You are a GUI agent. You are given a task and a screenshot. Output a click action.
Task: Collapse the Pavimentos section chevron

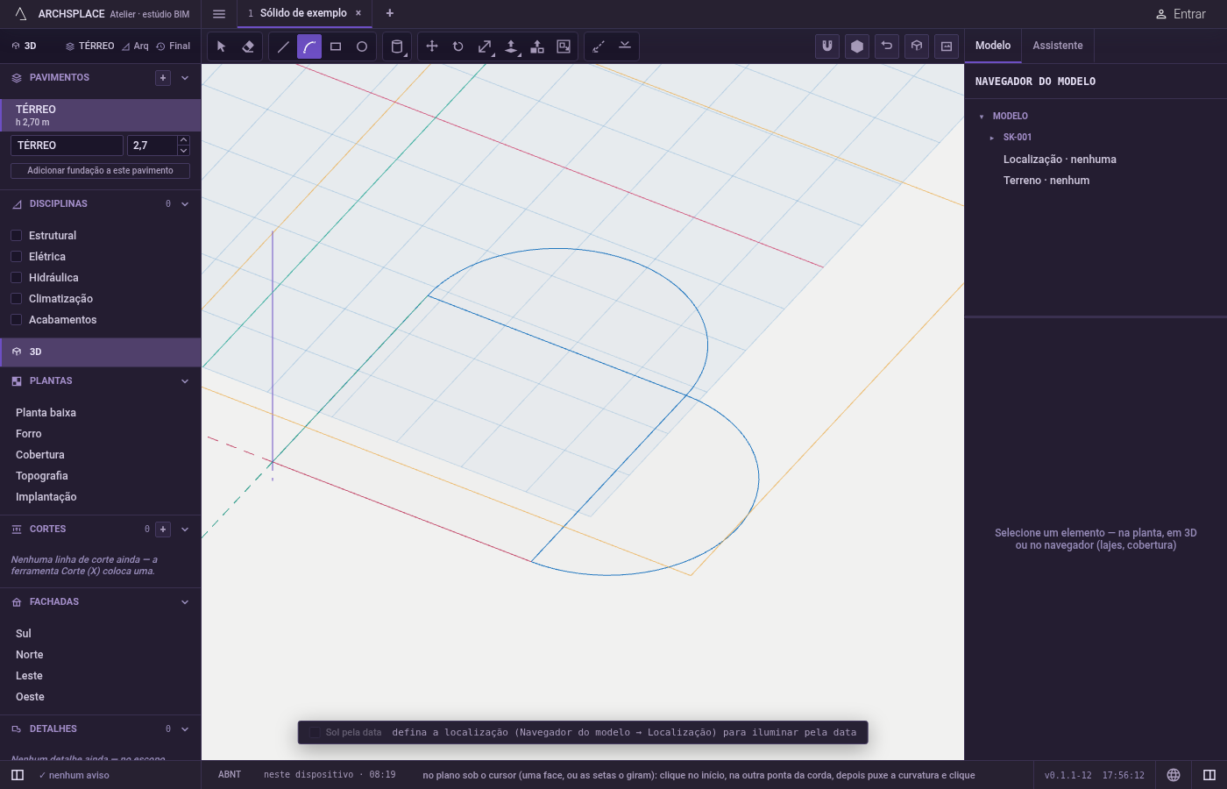click(185, 78)
